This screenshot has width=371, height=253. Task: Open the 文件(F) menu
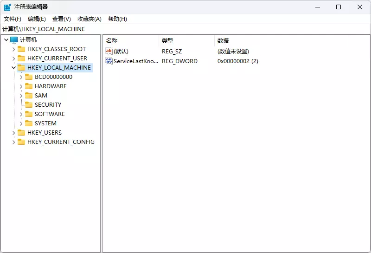[13, 19]
